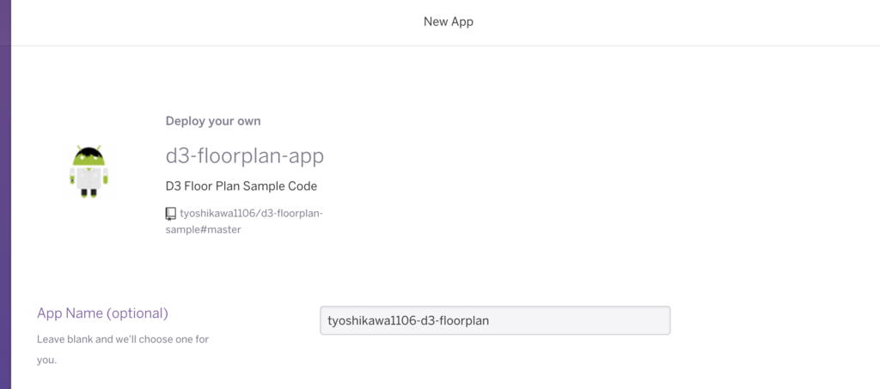Click the tyoshikawa1106 username in the repo link
Screen dimensions: 880x389
(216, 214)
